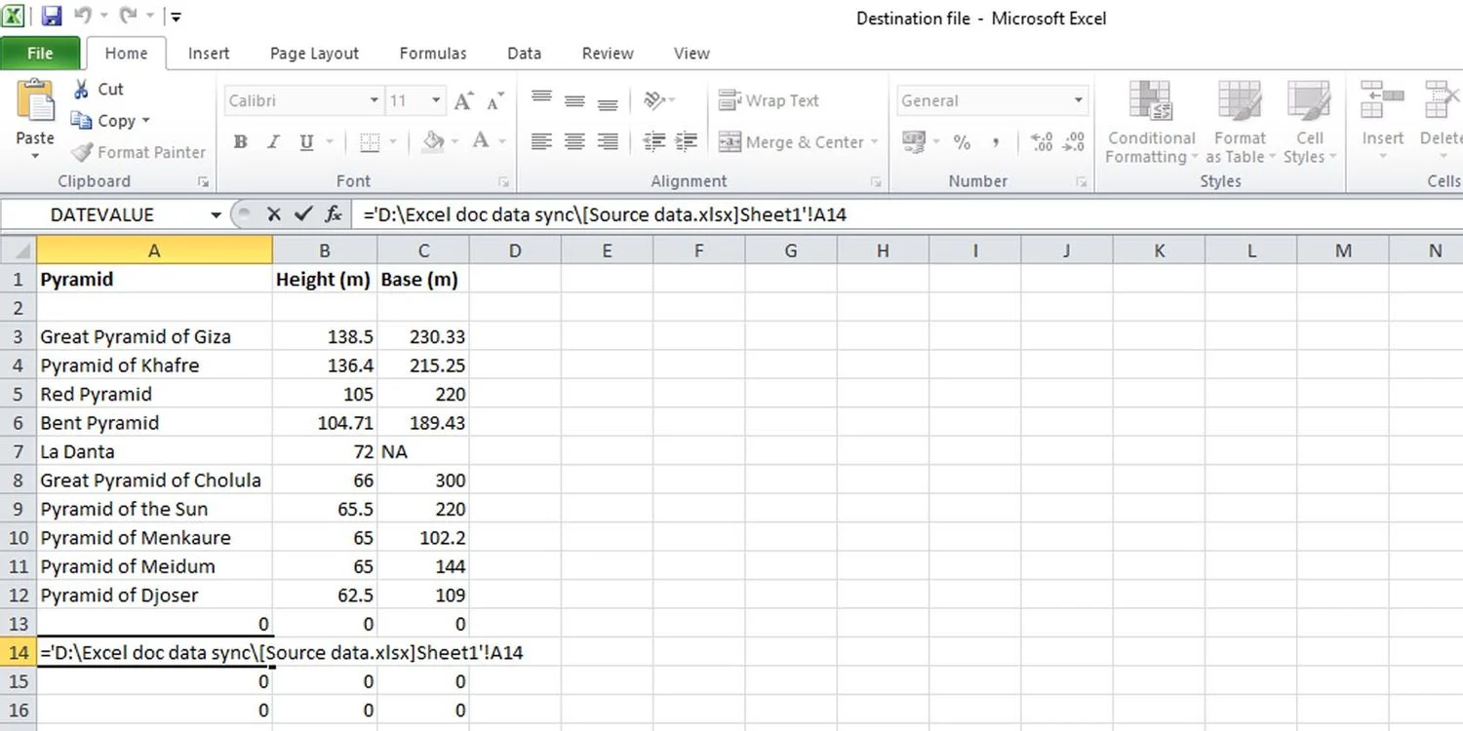Screen dimensions: 1463x731
Task: Increase font size with Grow Font
Action: coord(464,101)
